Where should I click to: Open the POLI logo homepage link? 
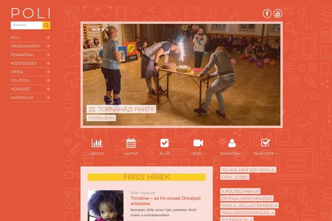coord(30,13)
